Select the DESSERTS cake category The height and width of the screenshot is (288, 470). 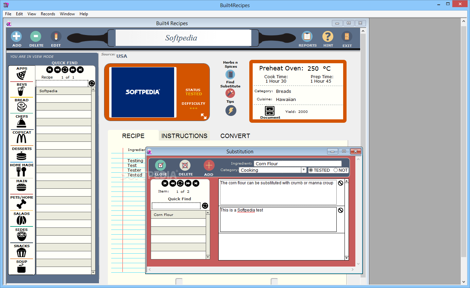pos(21,156)
